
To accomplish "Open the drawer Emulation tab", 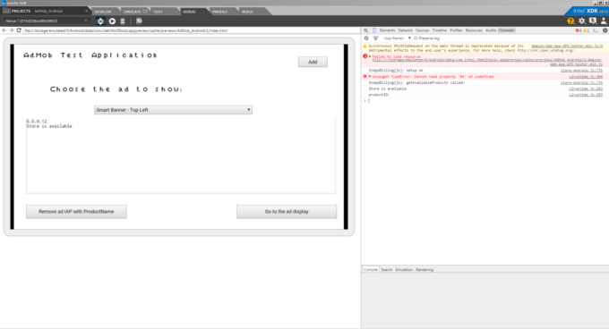I will tap(404, 270).
